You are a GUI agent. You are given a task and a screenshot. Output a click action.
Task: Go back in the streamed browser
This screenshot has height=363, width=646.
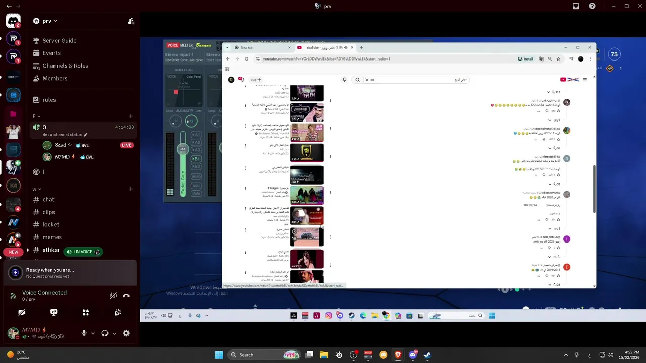pyautogui.click(x=228, y=59)
